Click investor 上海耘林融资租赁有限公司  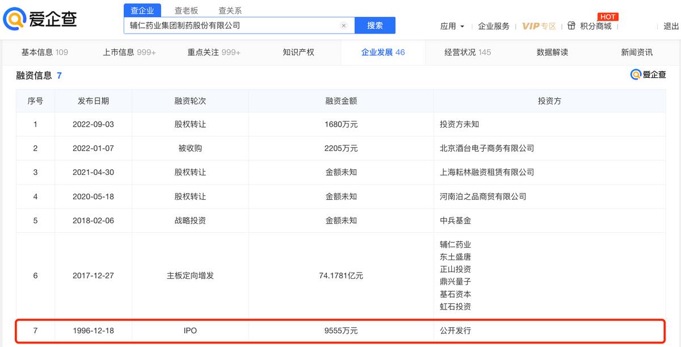click(487, 172)
